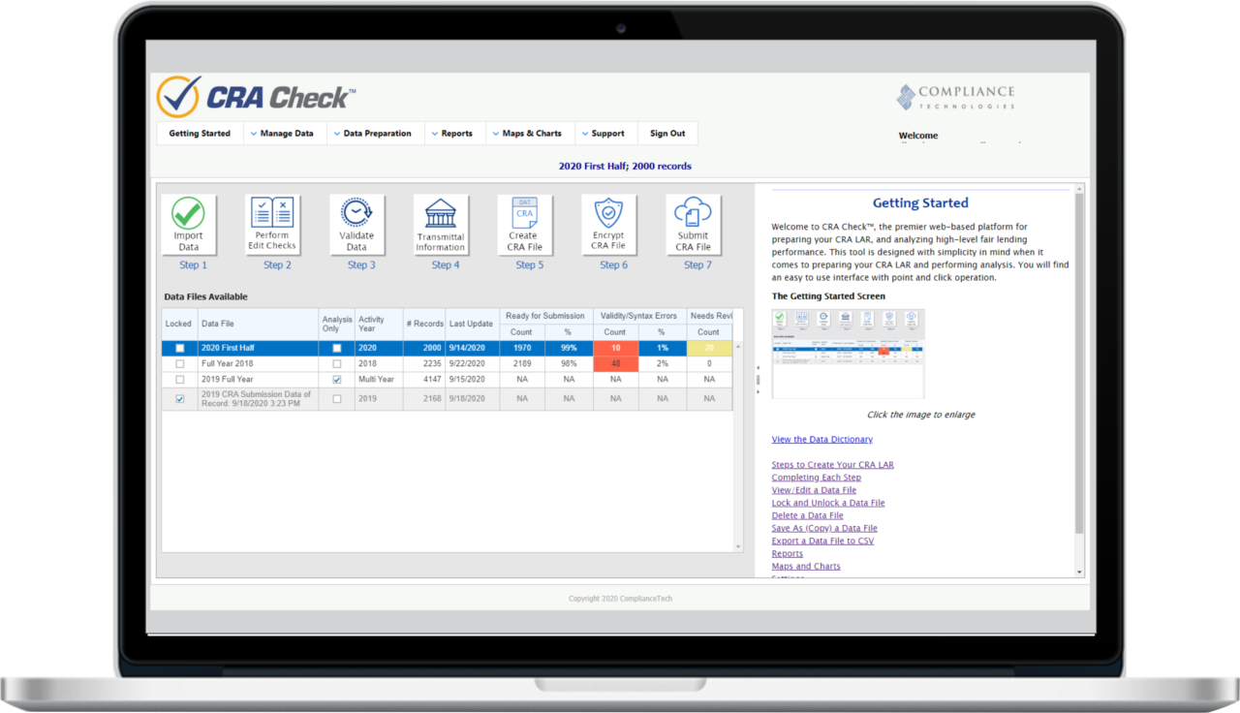Click the red 10 validity errors cell

coord(615,348)
